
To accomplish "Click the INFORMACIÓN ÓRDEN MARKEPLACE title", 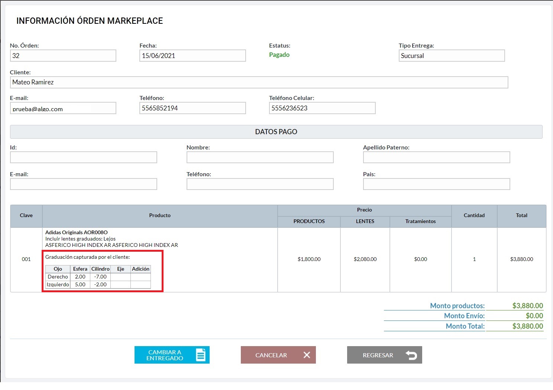I will tap(90, 21).
